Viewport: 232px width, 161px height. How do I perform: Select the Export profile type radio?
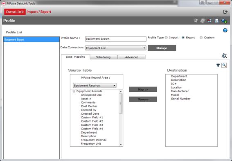point(183,38)
